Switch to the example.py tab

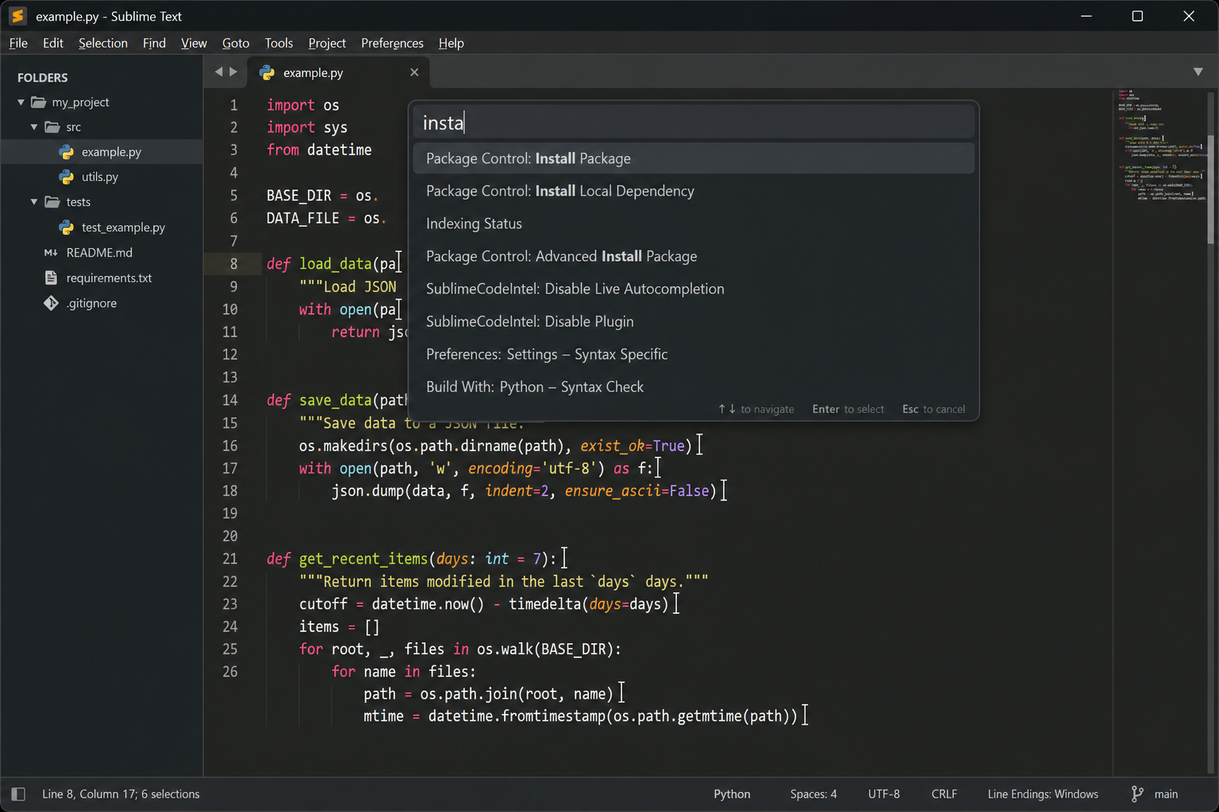[339, 72]
